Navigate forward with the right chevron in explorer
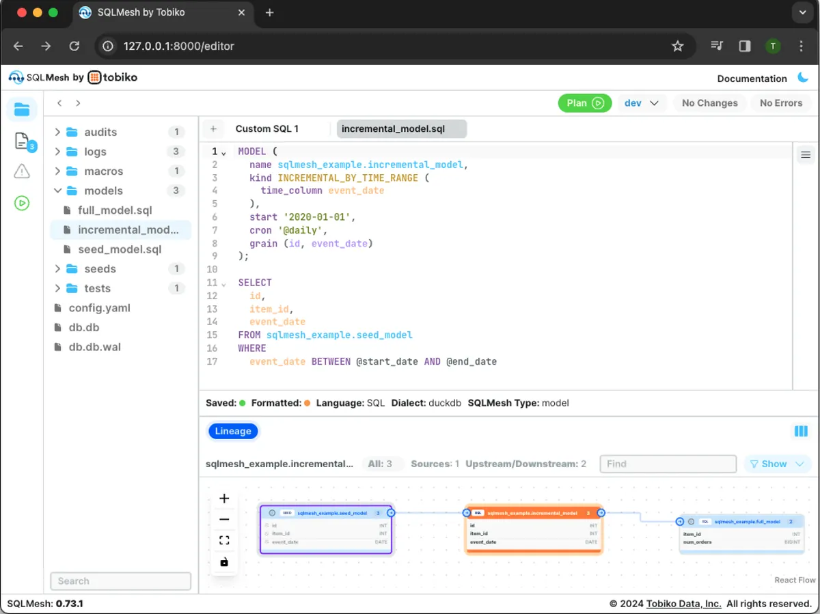The image size is (820, 614). (x=78, y=103)
